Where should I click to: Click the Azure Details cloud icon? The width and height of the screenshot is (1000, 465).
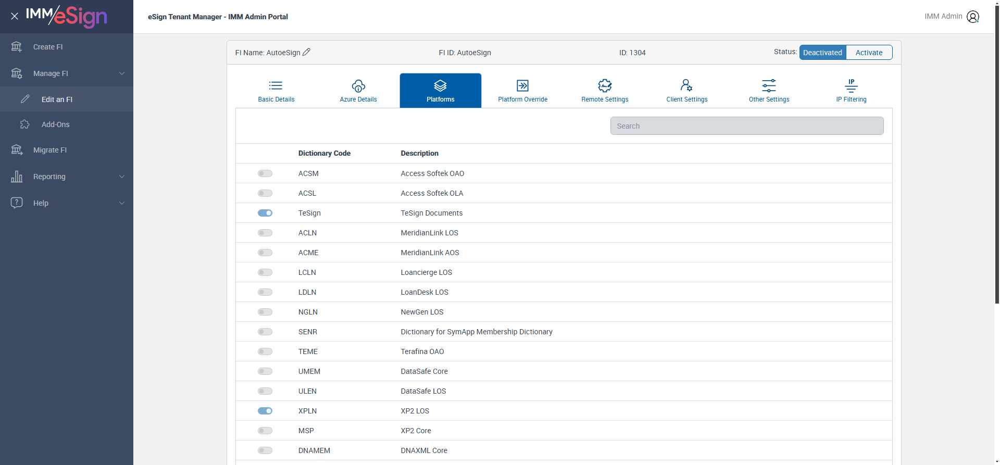[358, 85]
